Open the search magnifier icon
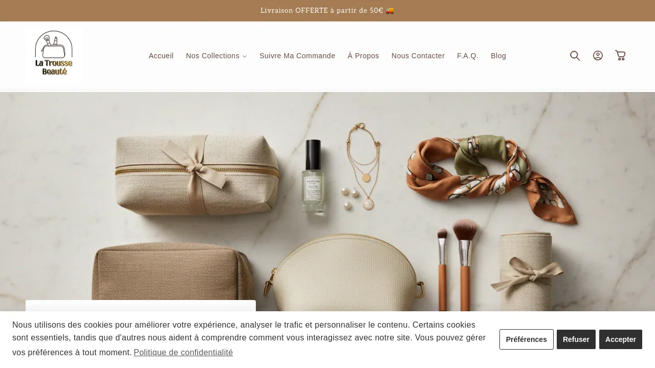Image resolution: width=655 pixels, height=368 pixels. point(575,56)
